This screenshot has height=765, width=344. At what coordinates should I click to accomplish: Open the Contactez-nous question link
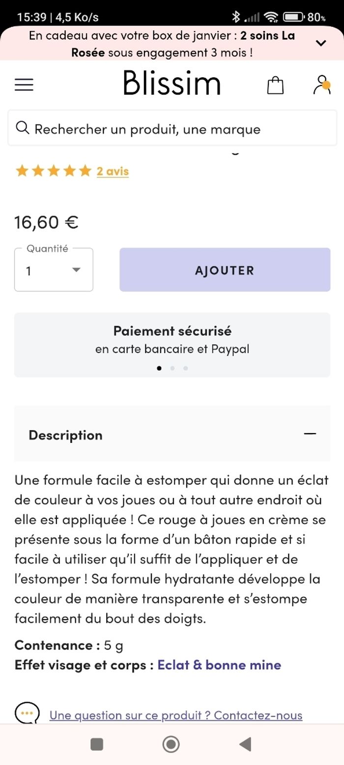coord(176,715)
